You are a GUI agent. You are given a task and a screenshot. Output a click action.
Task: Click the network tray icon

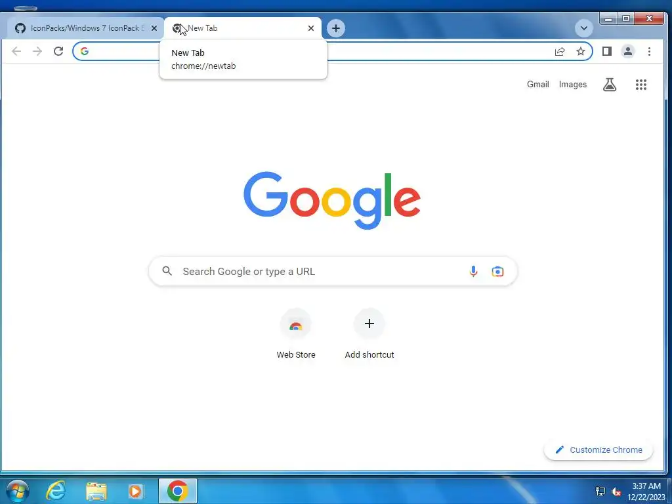[x=600, y=491]
